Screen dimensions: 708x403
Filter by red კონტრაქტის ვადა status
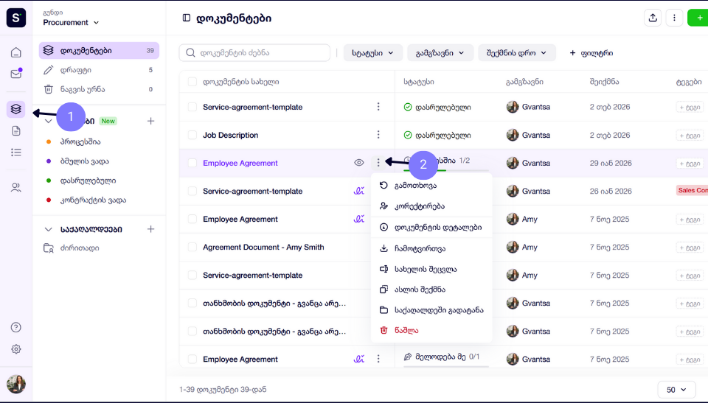tap(87, 200)
